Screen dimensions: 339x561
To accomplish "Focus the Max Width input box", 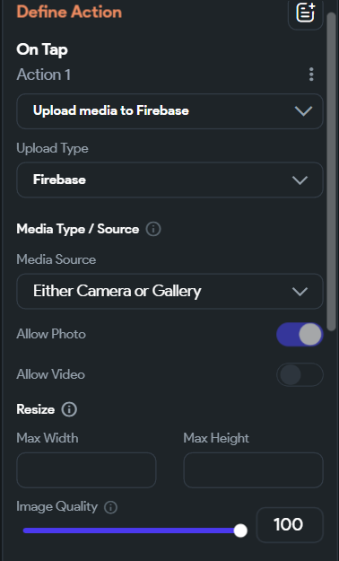I will (x=86, y=470).
